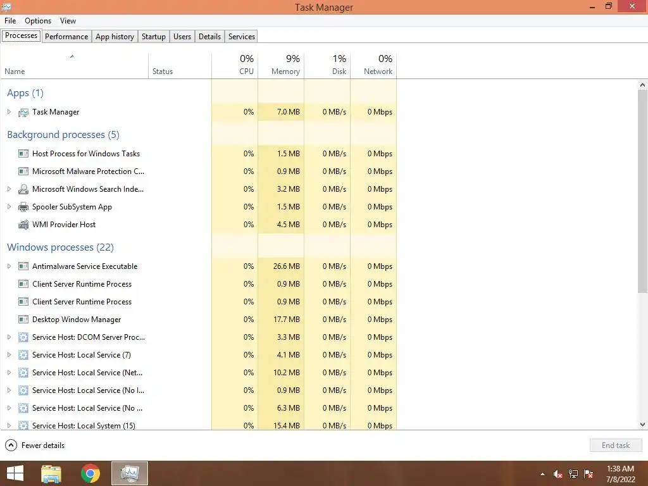
Task: Sort by the Name column header
Action: point(75,66)
